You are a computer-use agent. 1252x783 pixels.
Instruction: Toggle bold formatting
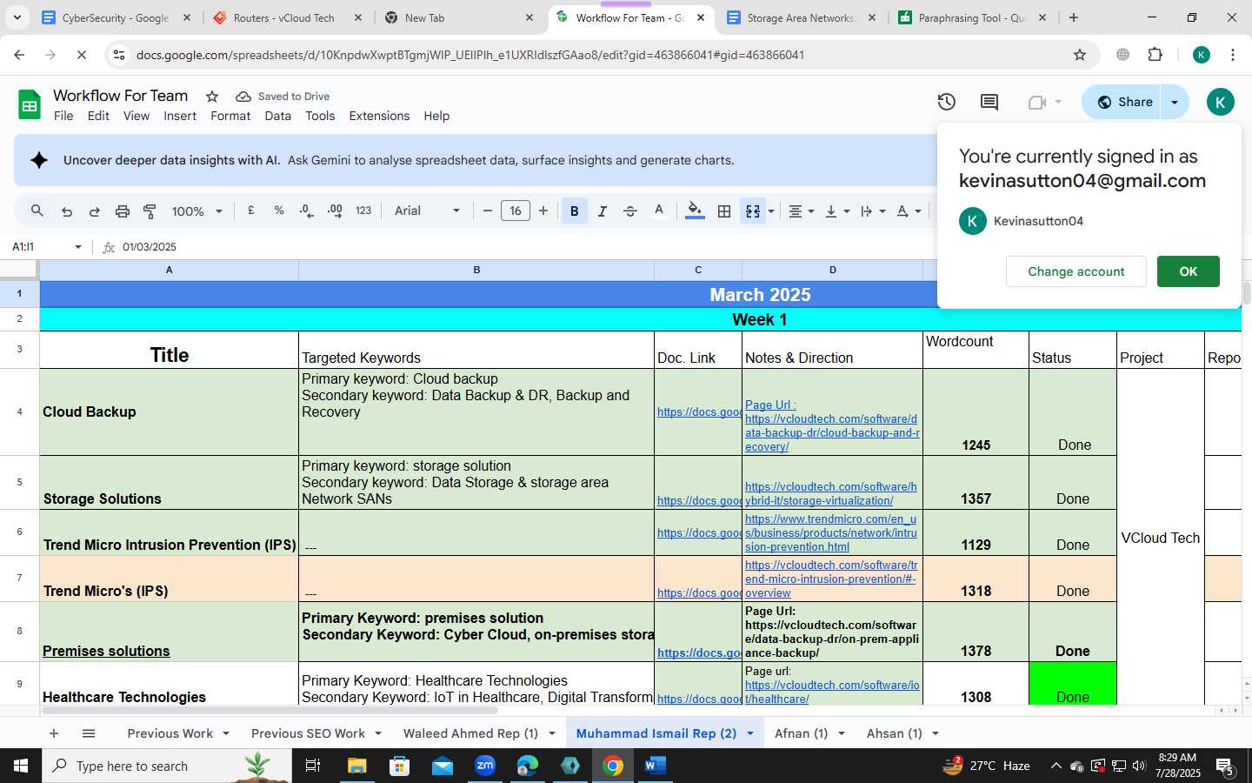(x=574, y=211)
